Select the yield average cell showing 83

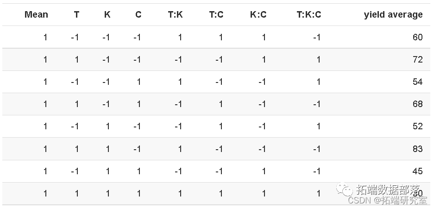pos(417,149)
